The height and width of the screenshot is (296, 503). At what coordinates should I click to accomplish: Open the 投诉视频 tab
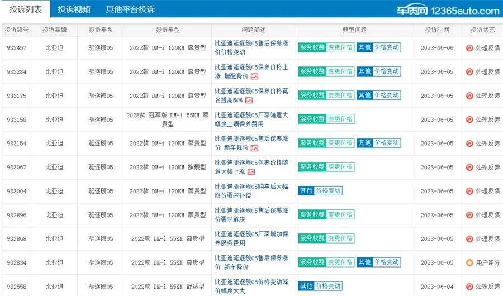pos(74,9)
